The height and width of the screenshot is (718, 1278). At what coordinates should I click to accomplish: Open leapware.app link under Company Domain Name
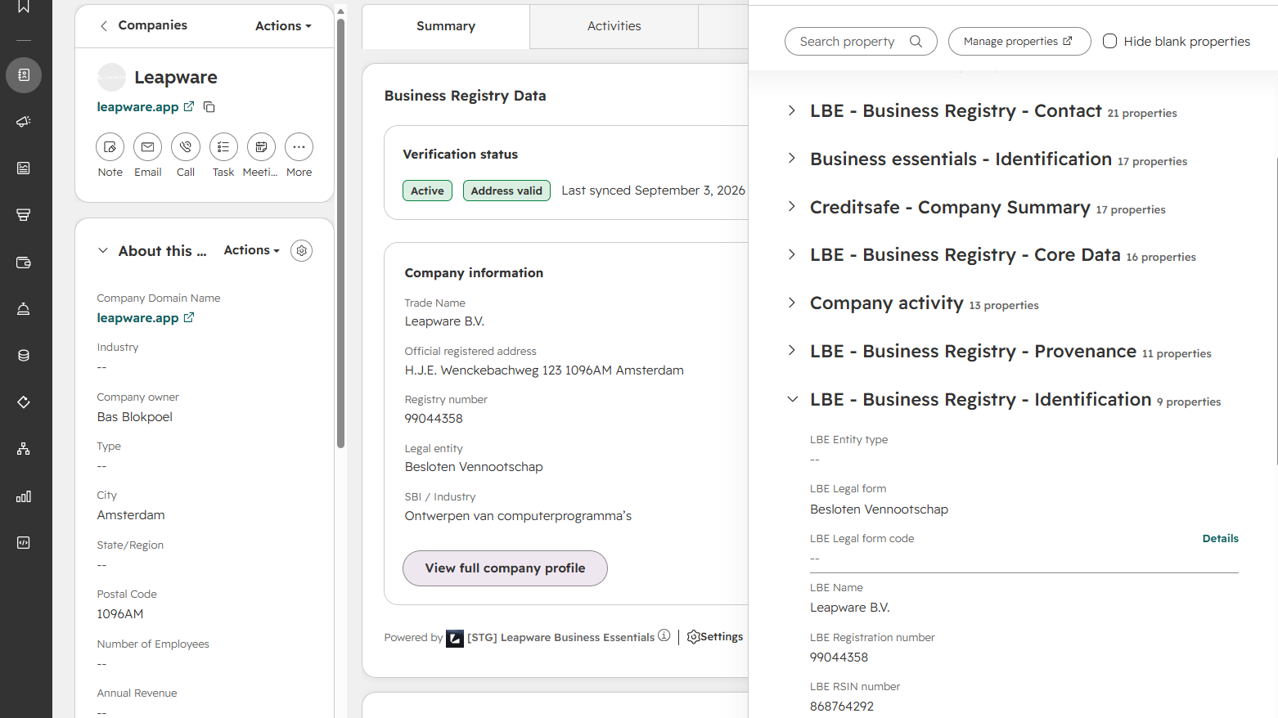146,318
